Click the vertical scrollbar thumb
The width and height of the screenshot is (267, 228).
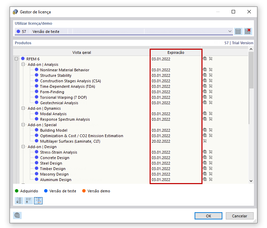pos(251,70)
